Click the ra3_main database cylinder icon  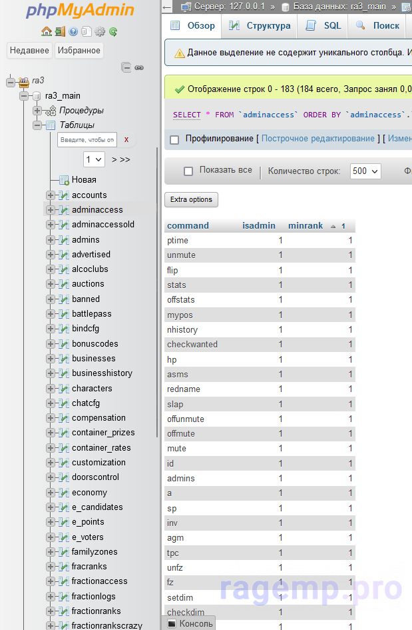(x=37, y=95)
